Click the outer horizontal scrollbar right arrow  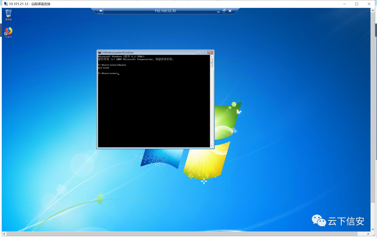(368, 234)
